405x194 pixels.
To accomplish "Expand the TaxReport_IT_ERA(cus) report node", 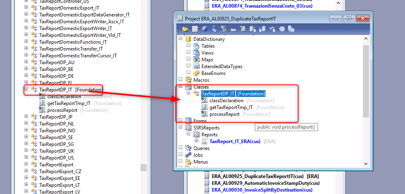I will click(x=197, y=141).
